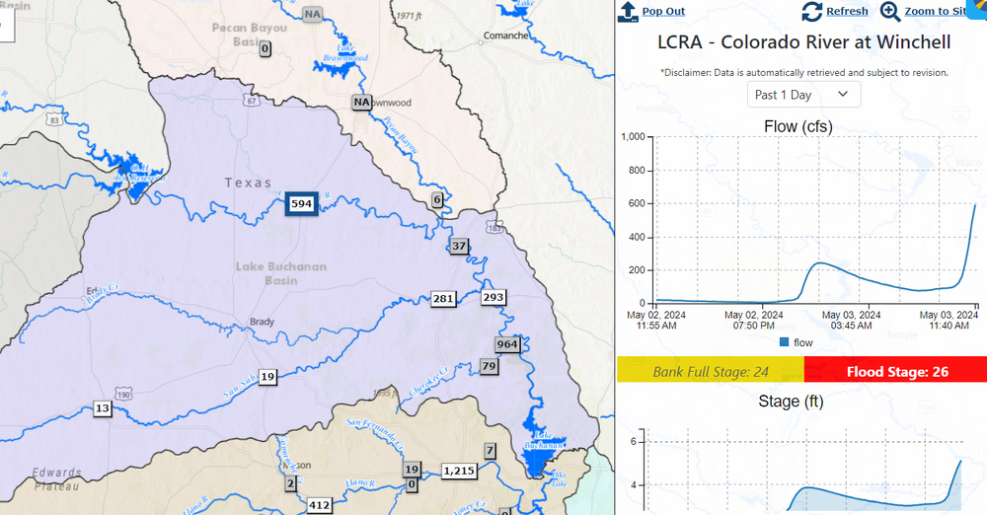This screenshot has height=515, width=987.
Task: Click the 412 gauge marker on Llano River
Action: (x=319, y=505)
